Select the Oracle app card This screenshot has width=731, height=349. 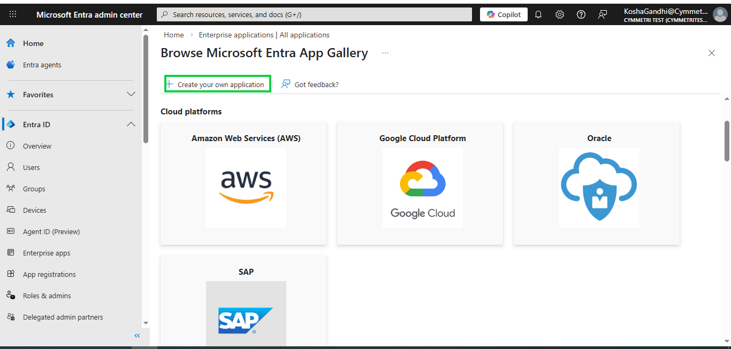point(597,183)
